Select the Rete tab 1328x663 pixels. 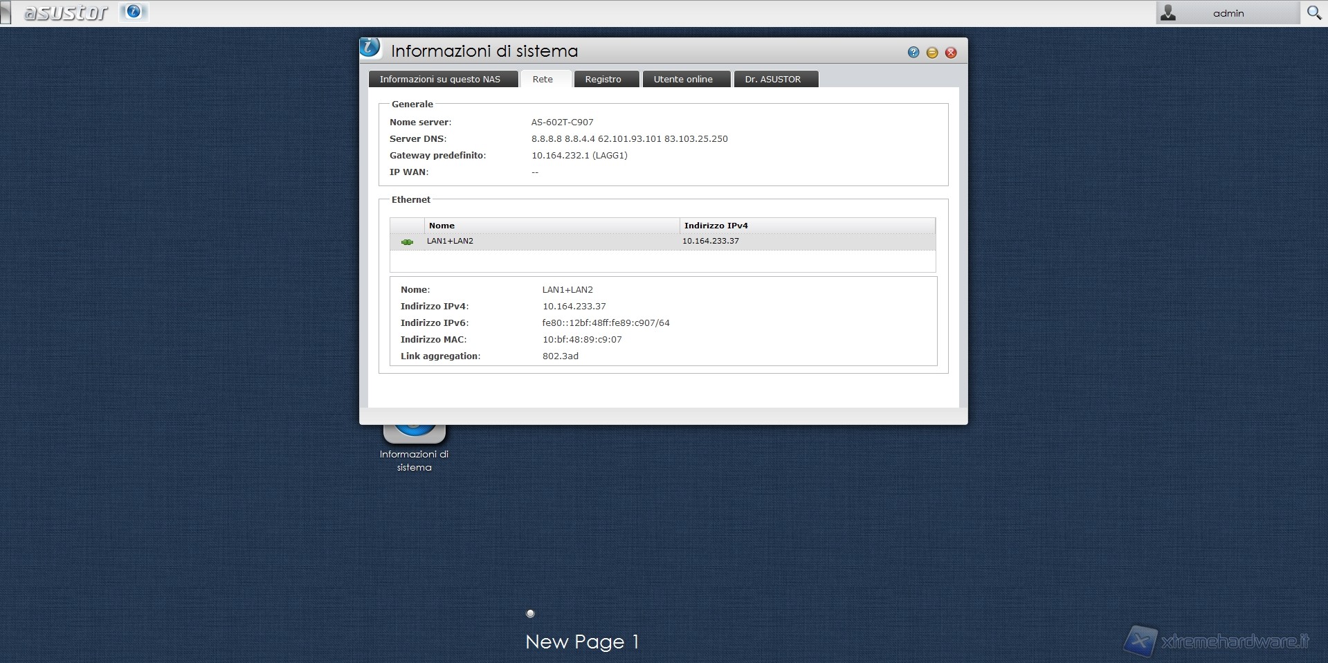543,79
